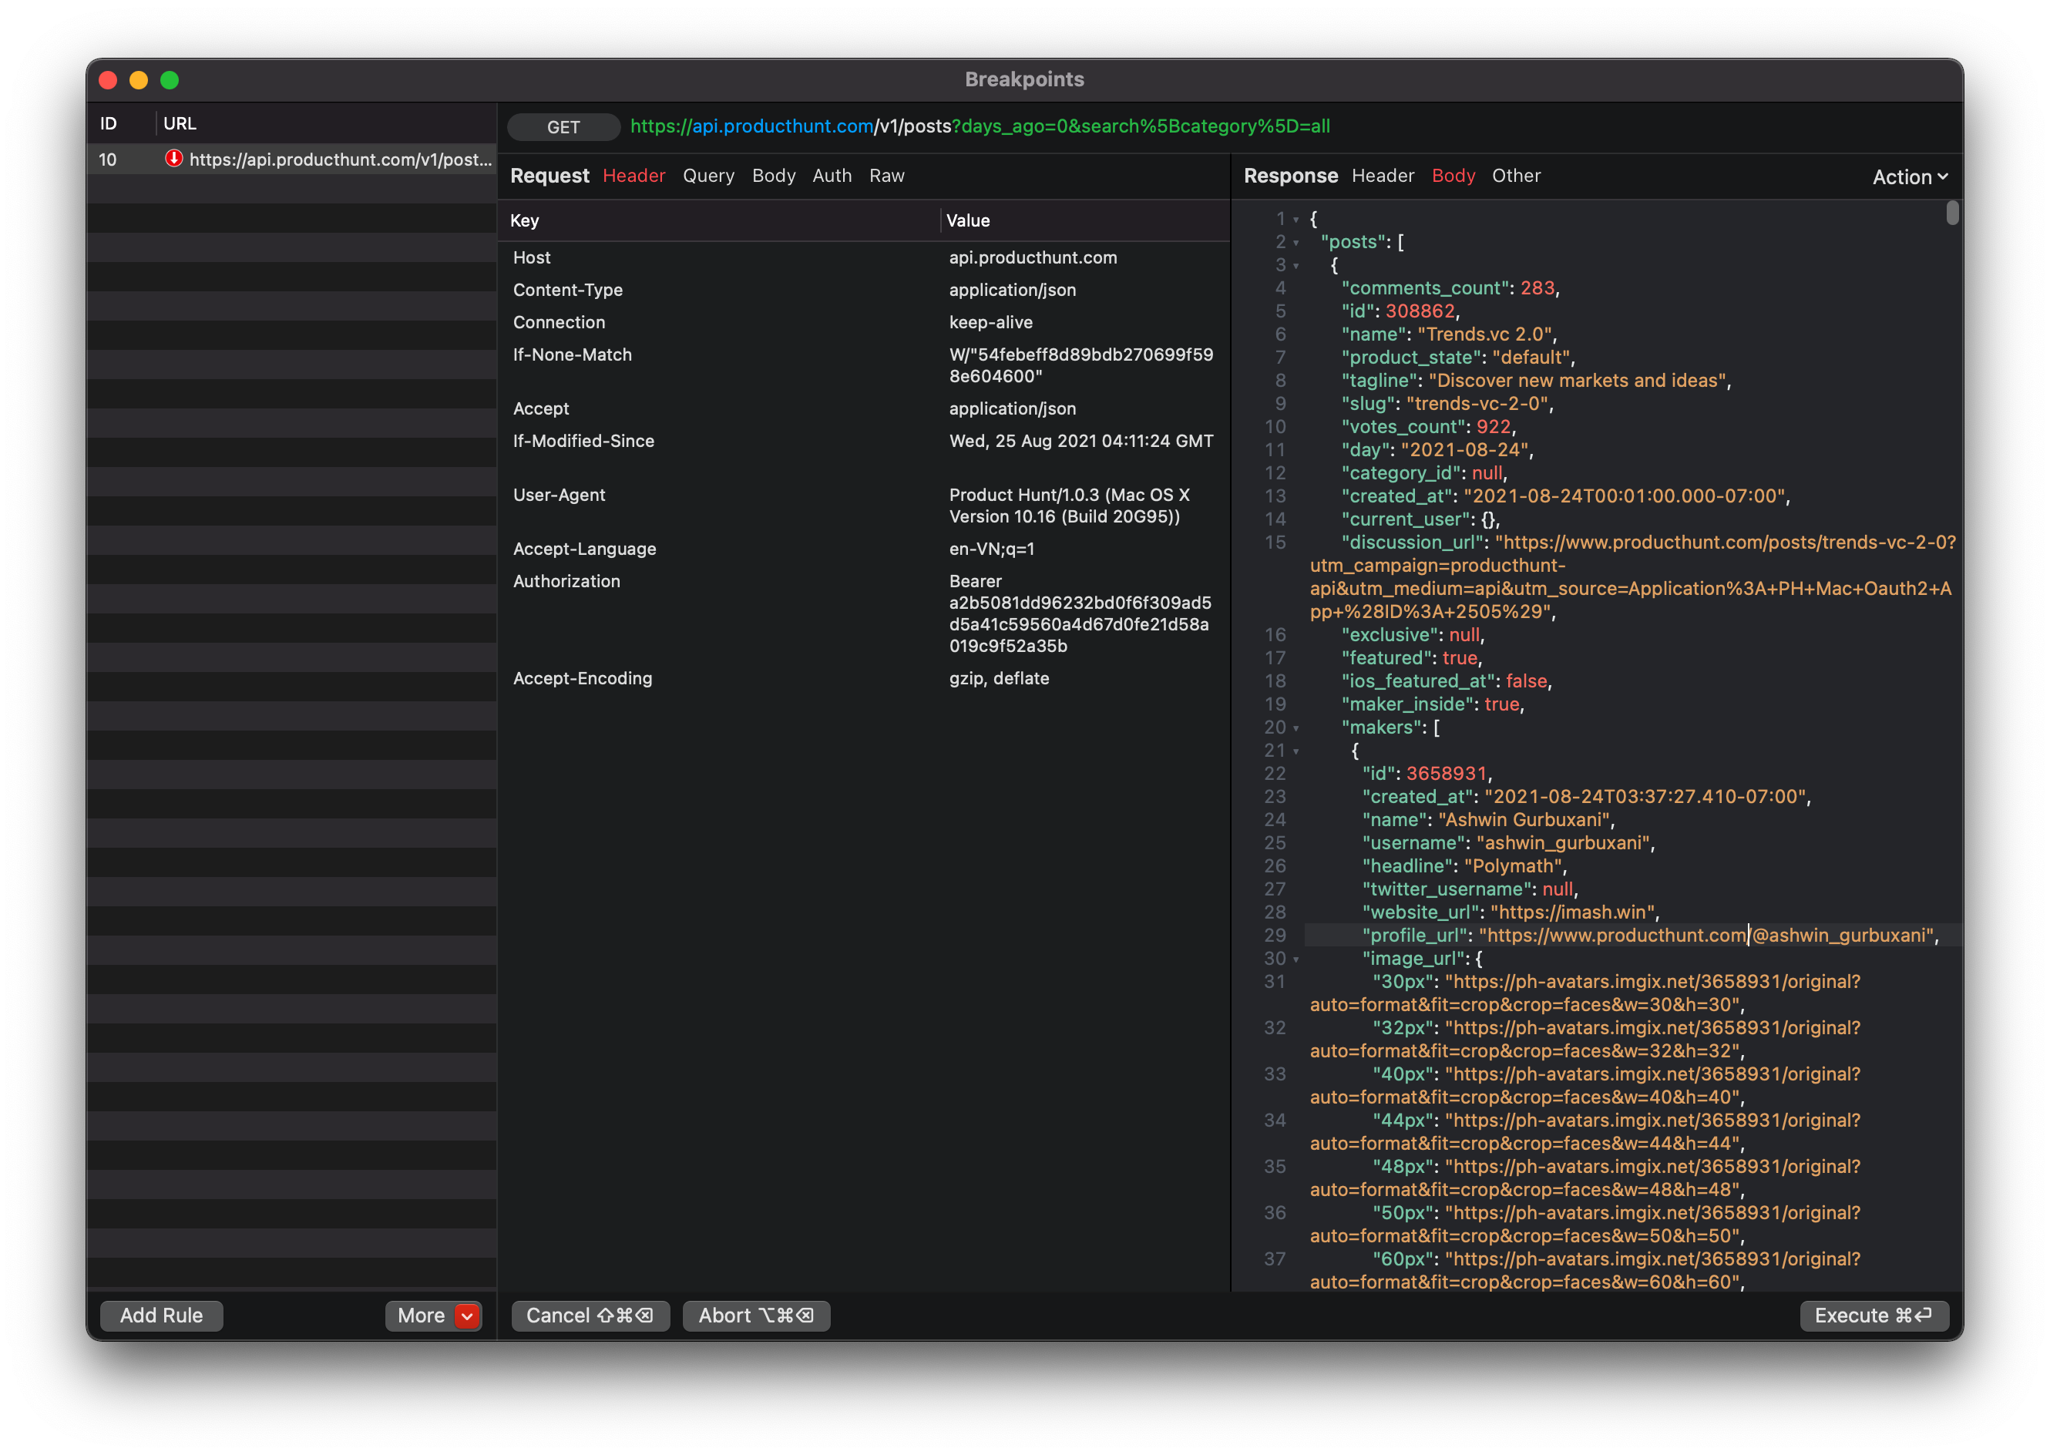Select the Authorization header key
Image resolution: width=2050 pixels, height=1455 pixels.
coord(566,580)
